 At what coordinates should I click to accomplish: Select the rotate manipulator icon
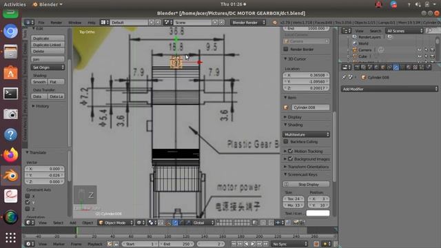(x=181, y=223)
